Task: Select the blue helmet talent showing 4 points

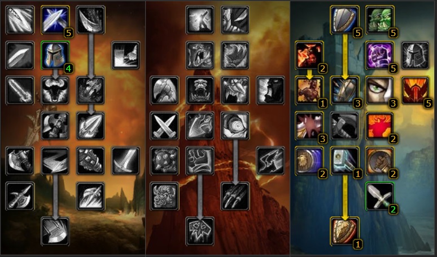Action: pos(55,55)
